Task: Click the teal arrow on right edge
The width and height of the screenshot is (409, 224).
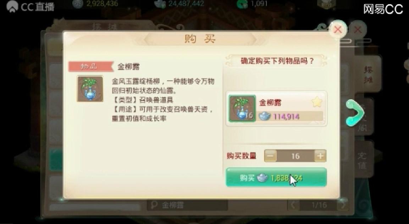Action: pos(354,113)
